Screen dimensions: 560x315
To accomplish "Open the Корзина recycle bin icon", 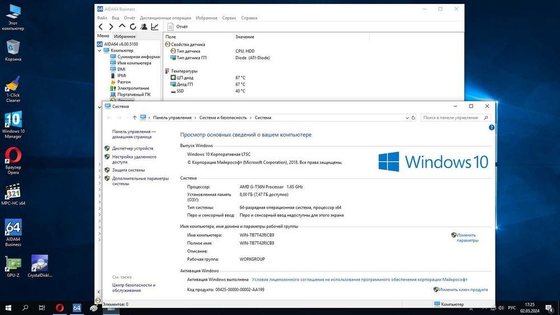I will (x=13, y=50).
